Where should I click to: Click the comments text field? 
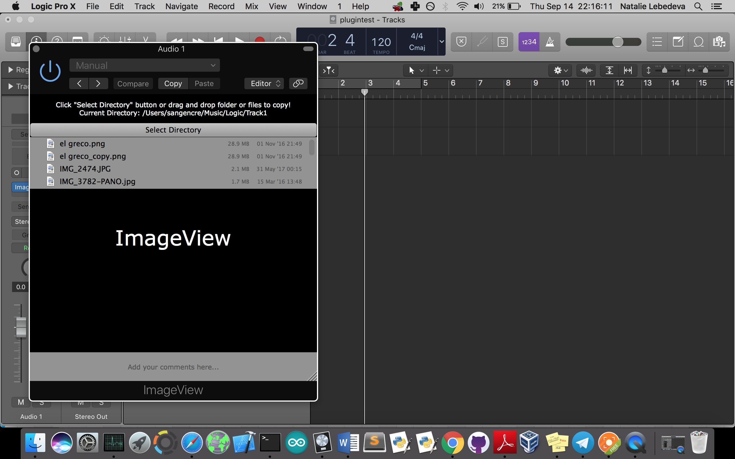[173, 367]
